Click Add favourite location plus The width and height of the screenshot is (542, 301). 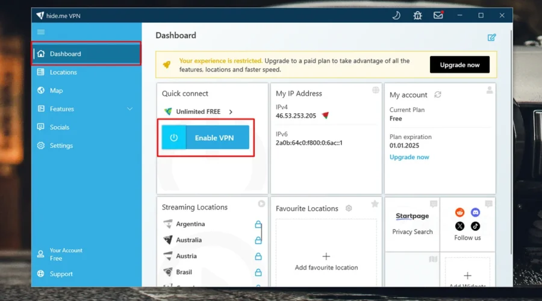[x=326, y=256]
